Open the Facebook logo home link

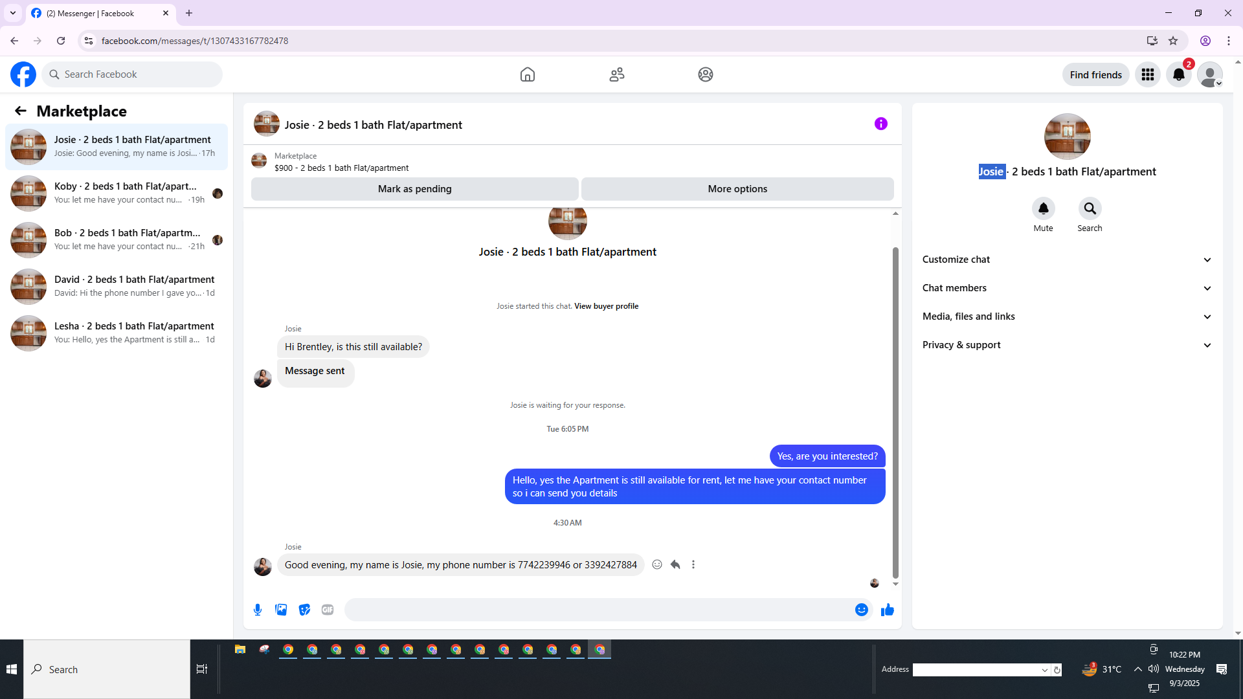click(x=23, y=74)
